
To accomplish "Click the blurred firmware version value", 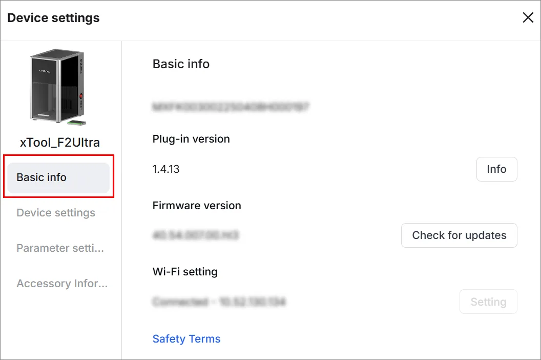I will pyautogui.click(x=195, y=235).
